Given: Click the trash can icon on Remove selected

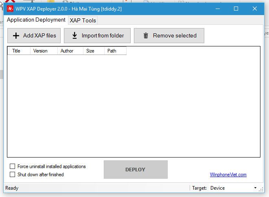Looking at the screenshot, I should tap(146, 35).
